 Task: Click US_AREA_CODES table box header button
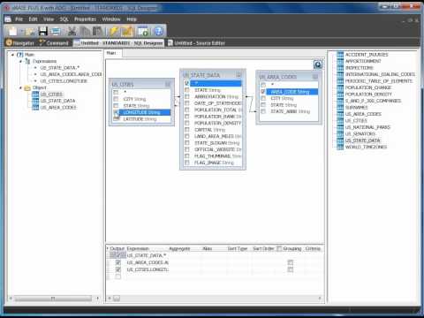pyautogui.click(x=315, y=77)
